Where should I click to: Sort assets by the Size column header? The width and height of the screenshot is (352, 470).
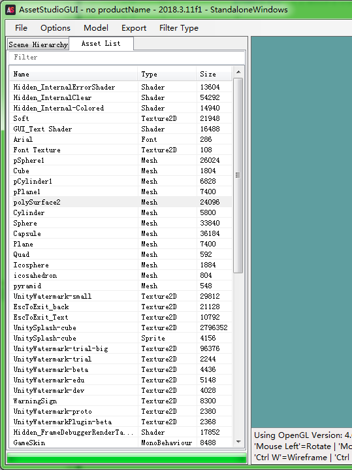pos(214,74)
